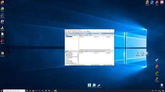
Task: Click the Burn image toolbar icon
Action: click(x=81, y=33)
